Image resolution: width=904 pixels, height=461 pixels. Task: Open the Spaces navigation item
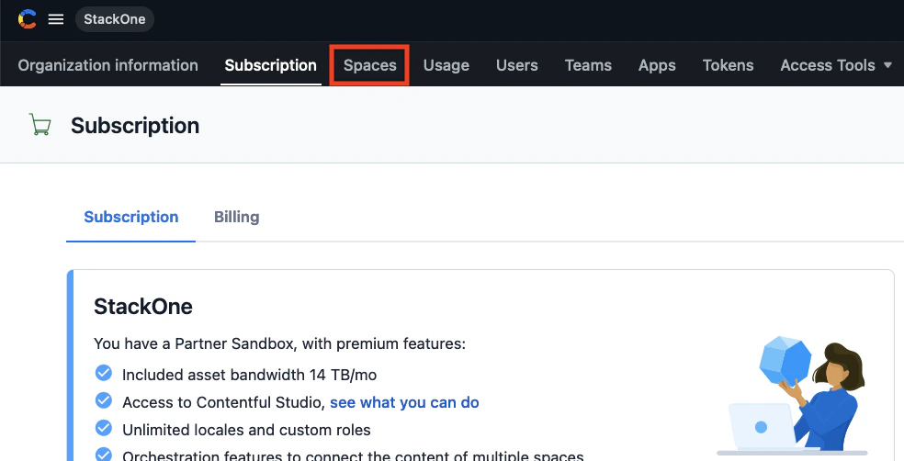pyautogui.click(x=370, y=65)
